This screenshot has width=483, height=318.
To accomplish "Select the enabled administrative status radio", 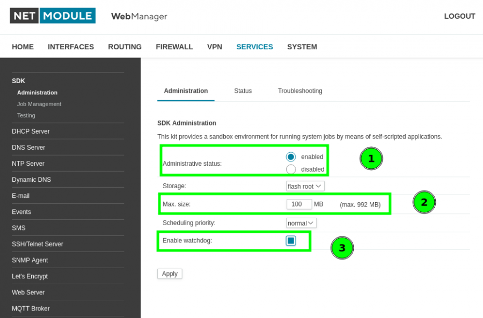I will (291, 157).
